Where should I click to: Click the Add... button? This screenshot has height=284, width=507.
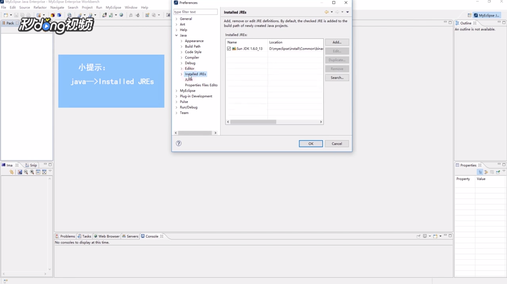(337, 42)
